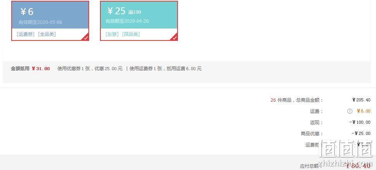
Task: Click the [全品类] tag
Action: pyautogui.click(x=47, y=34)
